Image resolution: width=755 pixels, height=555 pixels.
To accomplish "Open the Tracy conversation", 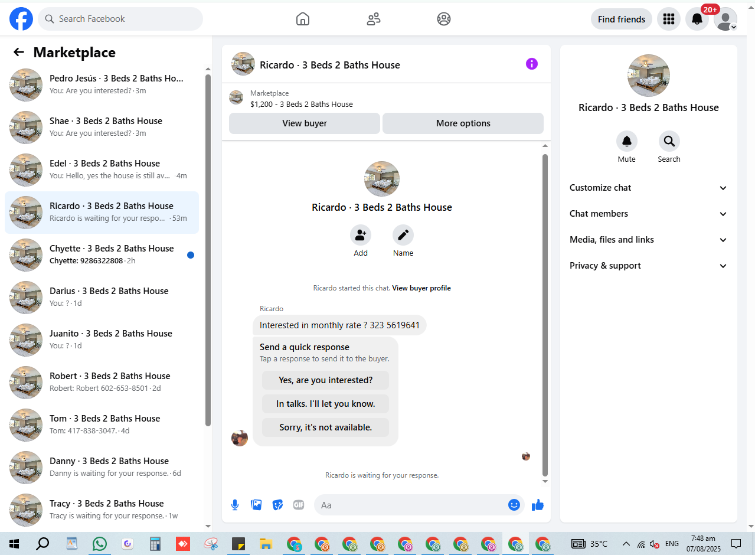I will point(102,510).
